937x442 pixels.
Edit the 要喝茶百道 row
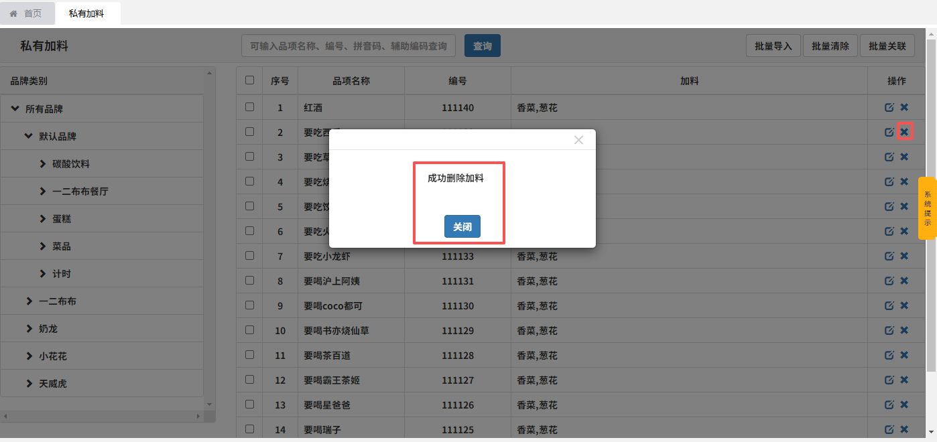tap(889, 355)
